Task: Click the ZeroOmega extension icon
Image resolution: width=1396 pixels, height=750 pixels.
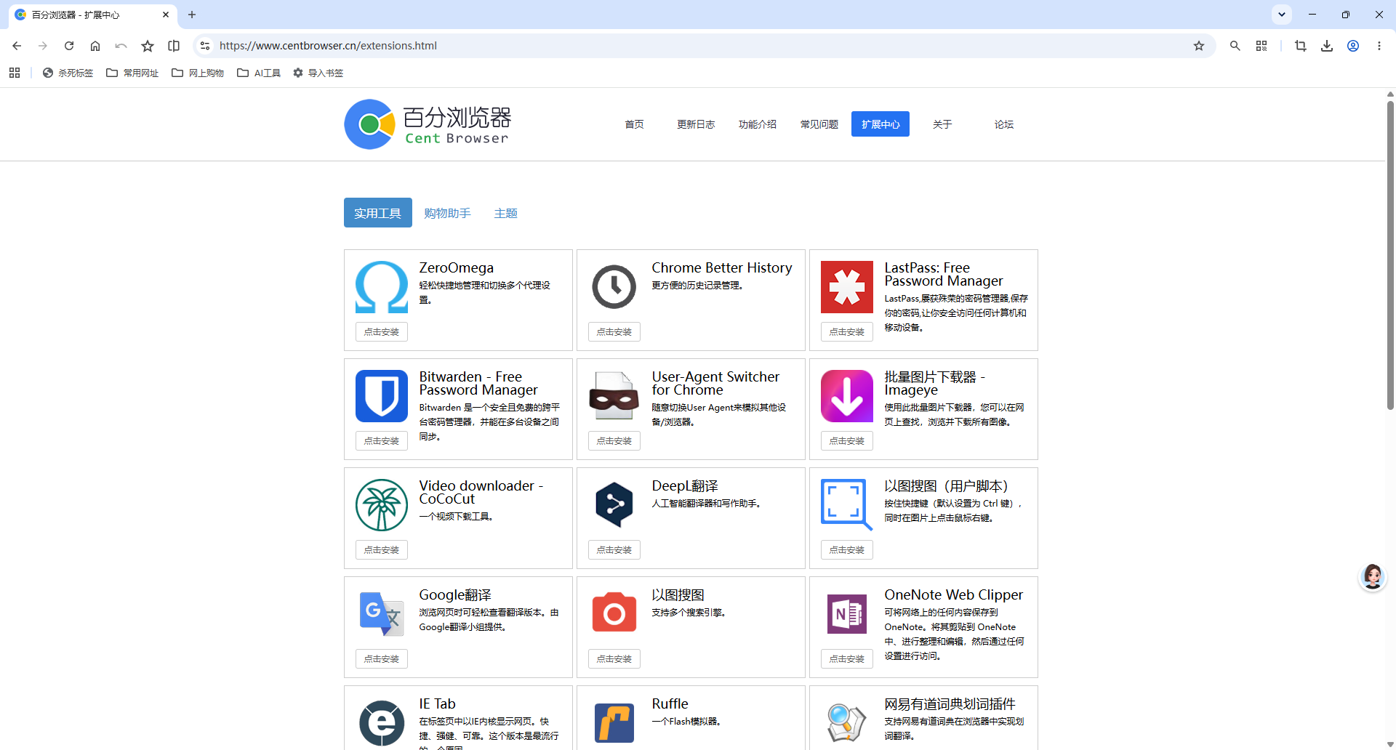Action: pos(382,287)
